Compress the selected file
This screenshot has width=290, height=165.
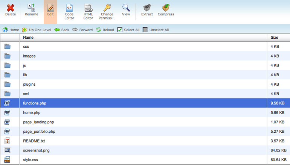(x=166, y=8)
